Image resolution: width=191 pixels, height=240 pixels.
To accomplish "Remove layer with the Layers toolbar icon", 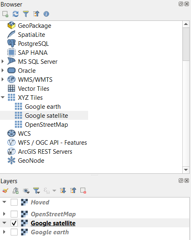I will coord(83,191).
